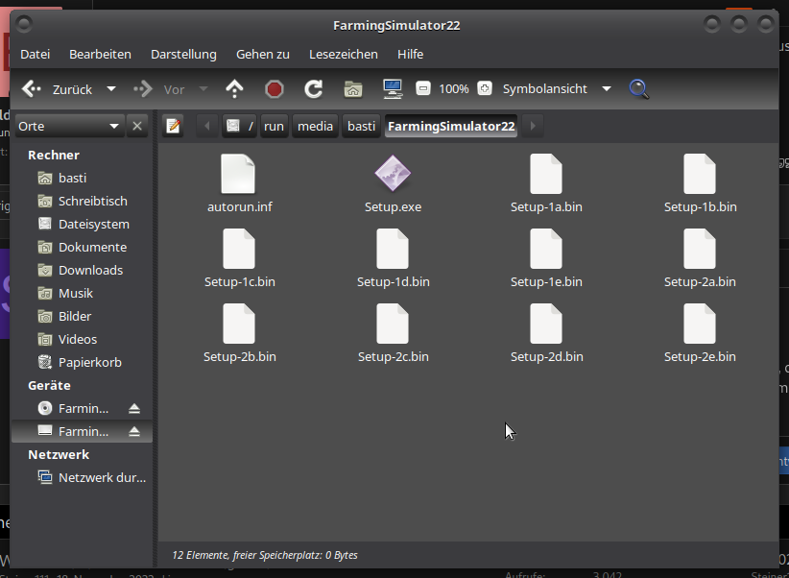Select the FarmingSimulator22 path segment
This screenshot has height=578, width=789.
tap(451, 126)
